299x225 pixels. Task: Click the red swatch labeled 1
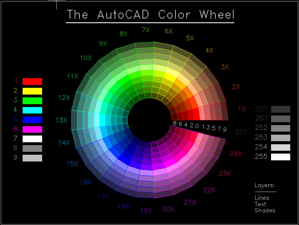coord(32,82)
